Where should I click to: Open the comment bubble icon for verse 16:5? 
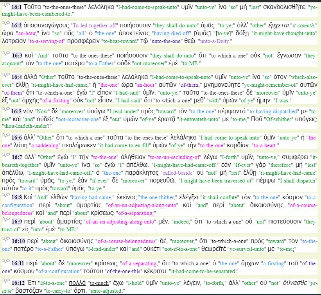pyautogui.click(x=8, y=109)
